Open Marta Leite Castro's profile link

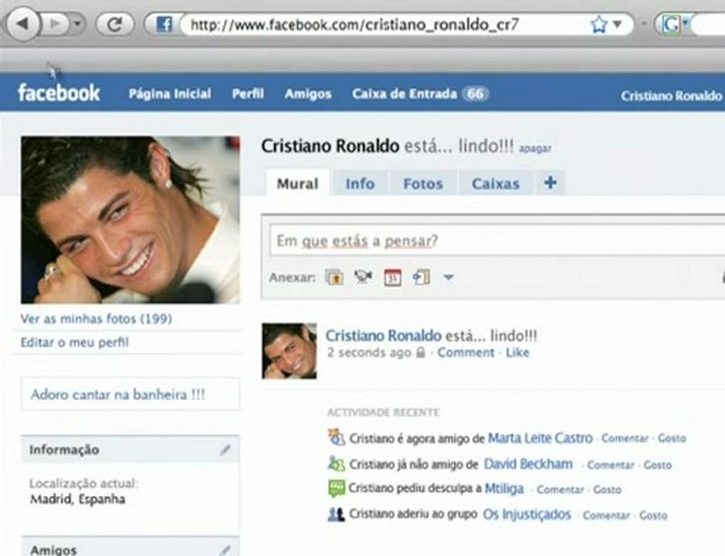[x=540, y=438]
